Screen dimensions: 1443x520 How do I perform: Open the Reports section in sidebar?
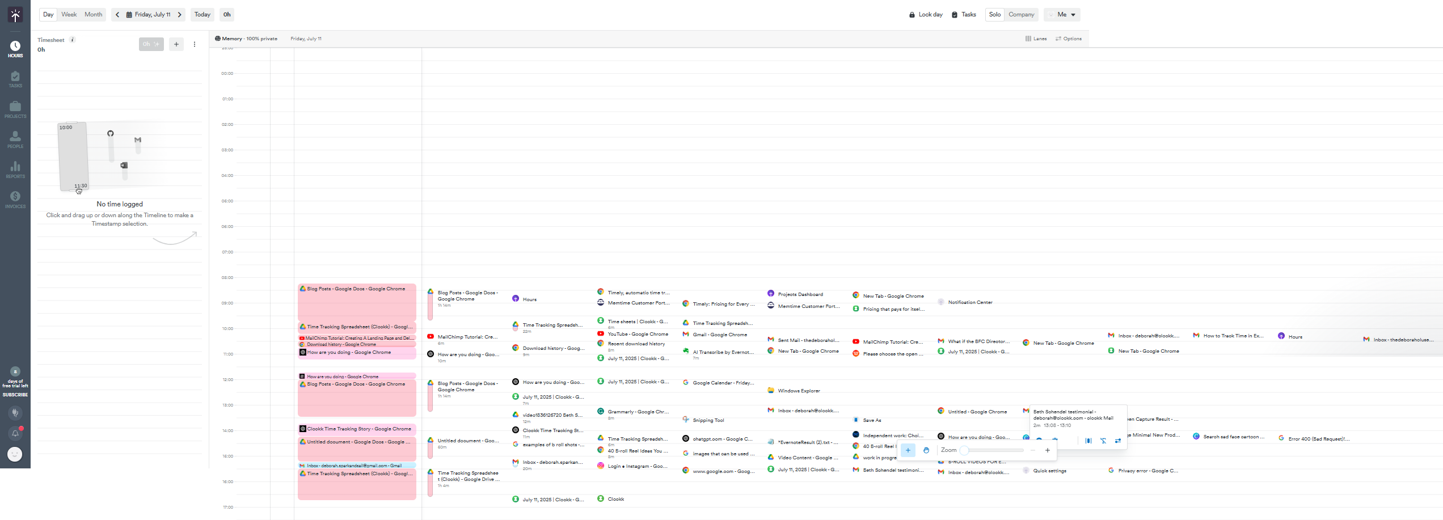point(15,170)
